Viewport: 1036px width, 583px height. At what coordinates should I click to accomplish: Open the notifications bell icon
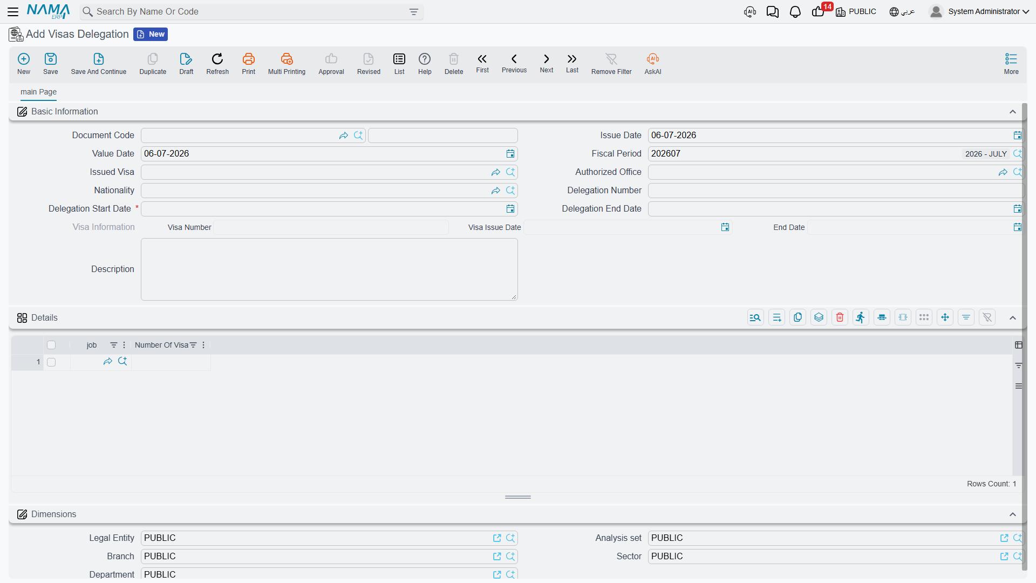pyautogui.click(x=795, y=12)
